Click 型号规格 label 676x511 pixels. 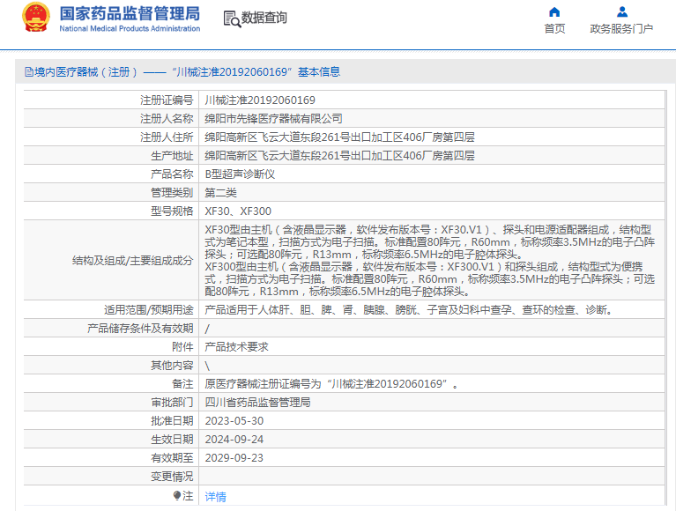tap(172, 211)
